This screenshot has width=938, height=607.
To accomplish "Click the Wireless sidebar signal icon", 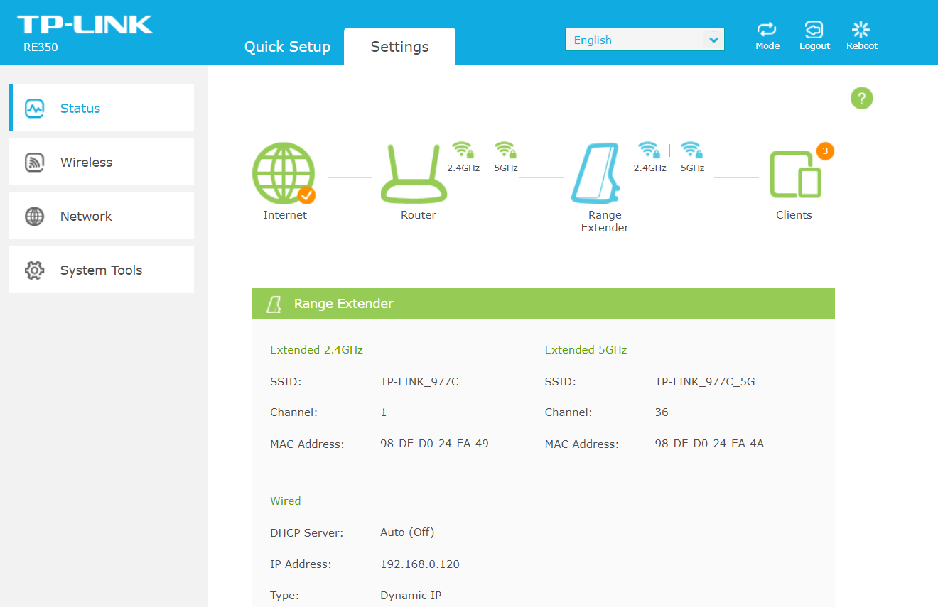I will tap(35, 162).
